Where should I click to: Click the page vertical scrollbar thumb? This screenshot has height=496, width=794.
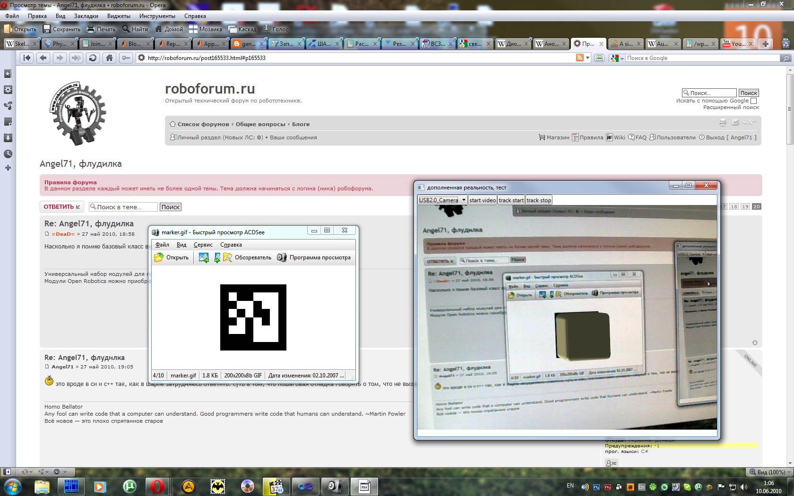tap(790, 109)
